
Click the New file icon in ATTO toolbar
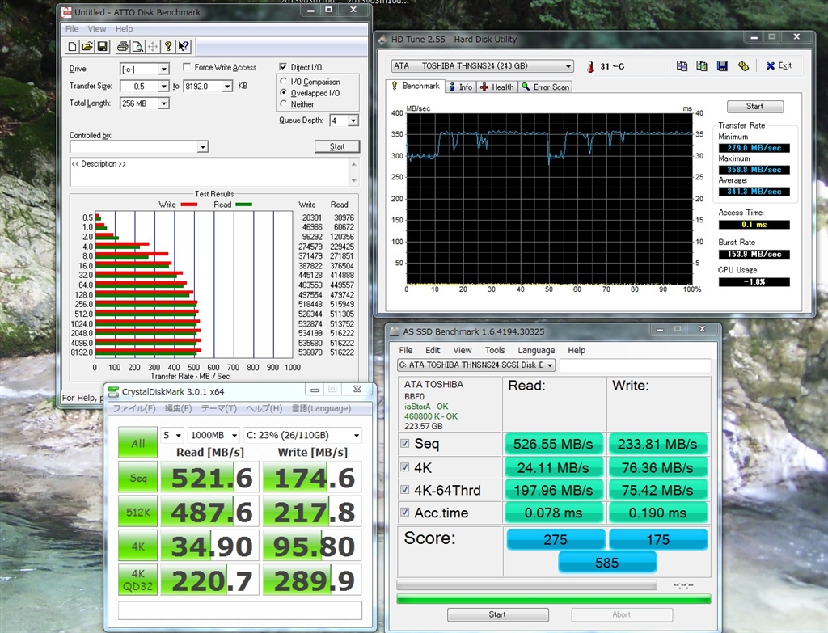tap(74, 46)
